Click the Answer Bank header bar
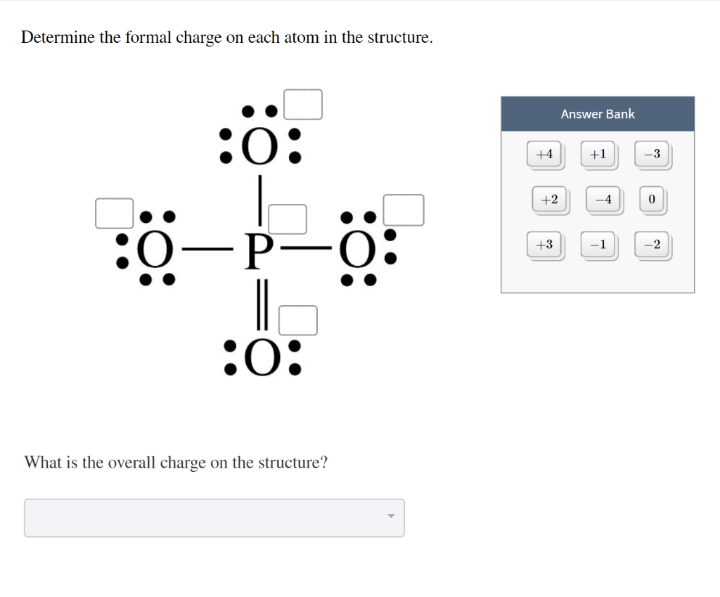This screenshot has width=720, height=597. pyautogui.click(x=598, y=114)
